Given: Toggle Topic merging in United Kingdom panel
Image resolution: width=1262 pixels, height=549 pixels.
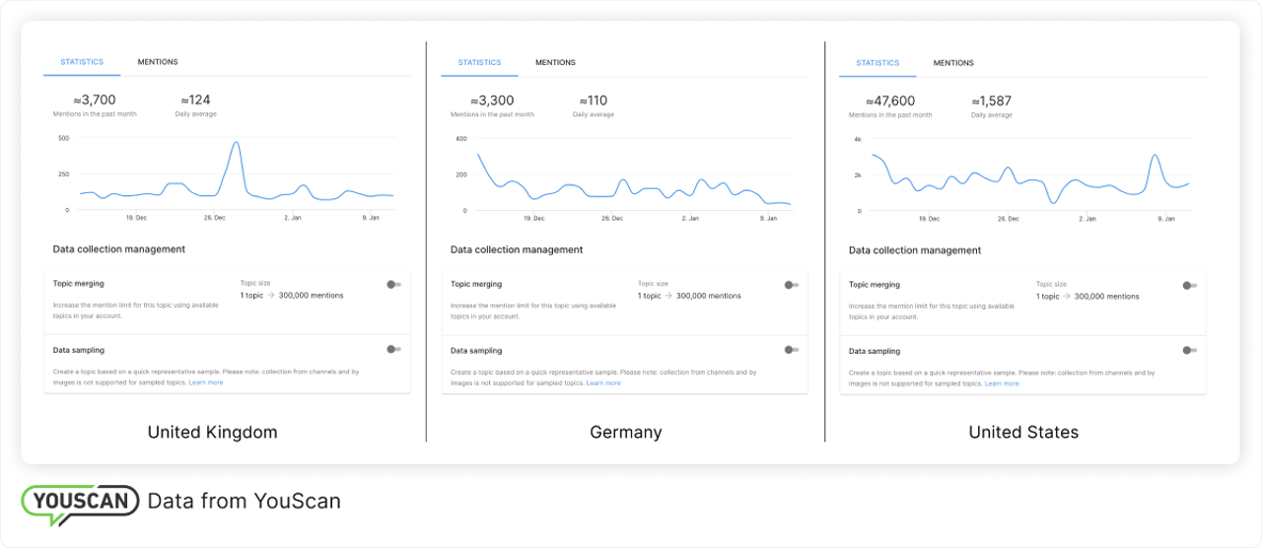Looking at the screenshot, I should click(394, 285).
